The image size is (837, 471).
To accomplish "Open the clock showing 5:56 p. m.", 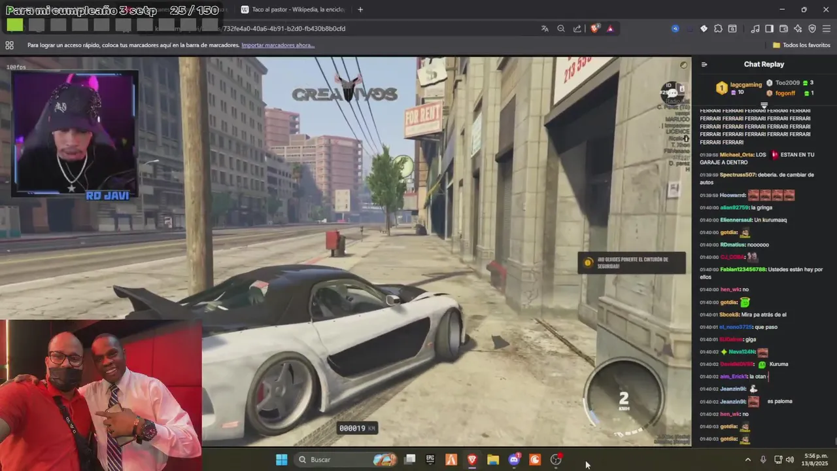I will [815, 460].
